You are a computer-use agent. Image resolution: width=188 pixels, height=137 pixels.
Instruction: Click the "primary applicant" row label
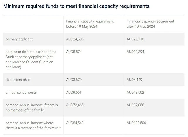19,39
